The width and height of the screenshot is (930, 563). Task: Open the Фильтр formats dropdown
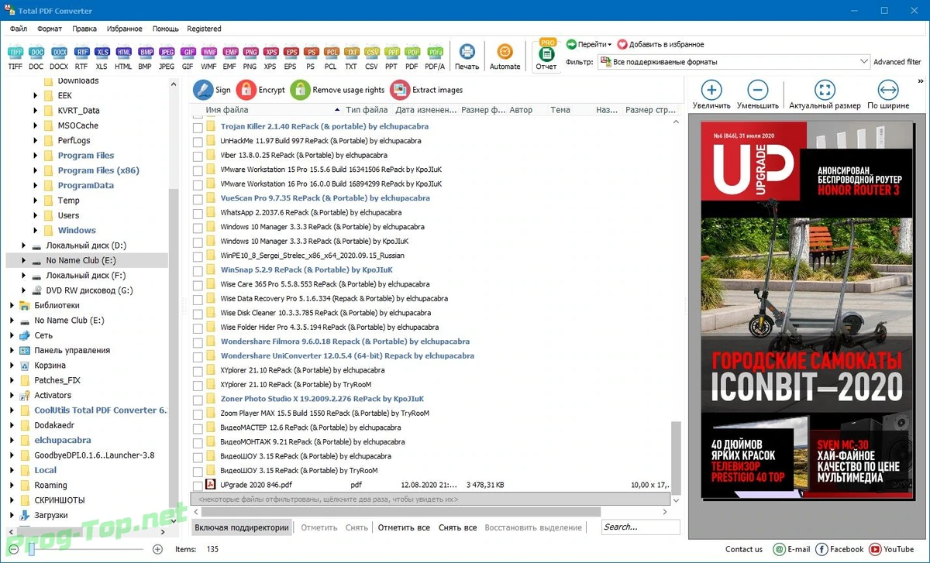735,62
